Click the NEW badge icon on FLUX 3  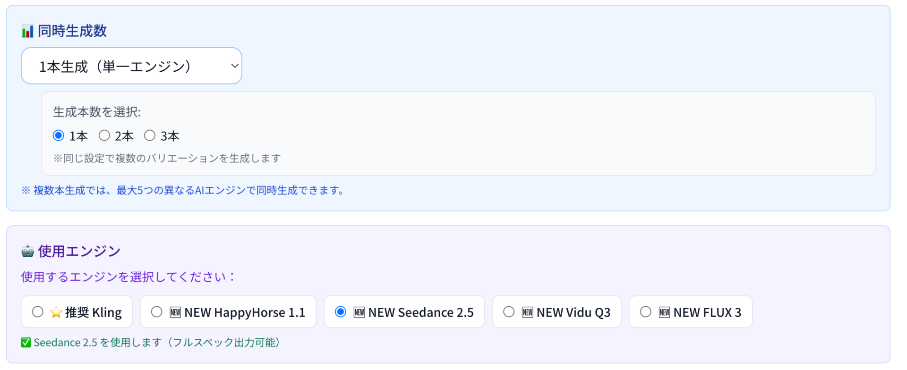664,312
